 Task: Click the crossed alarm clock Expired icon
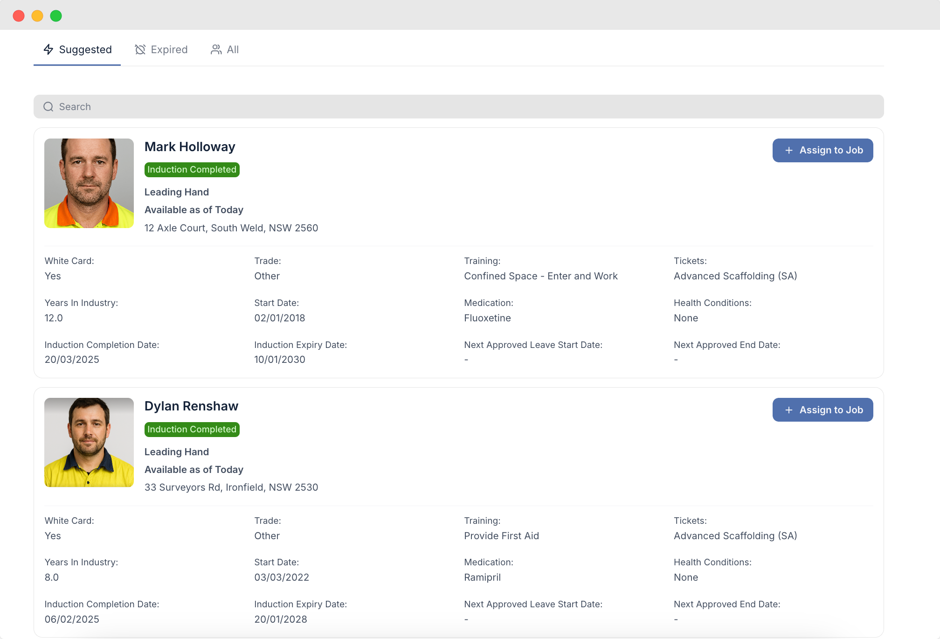(140, 49)
